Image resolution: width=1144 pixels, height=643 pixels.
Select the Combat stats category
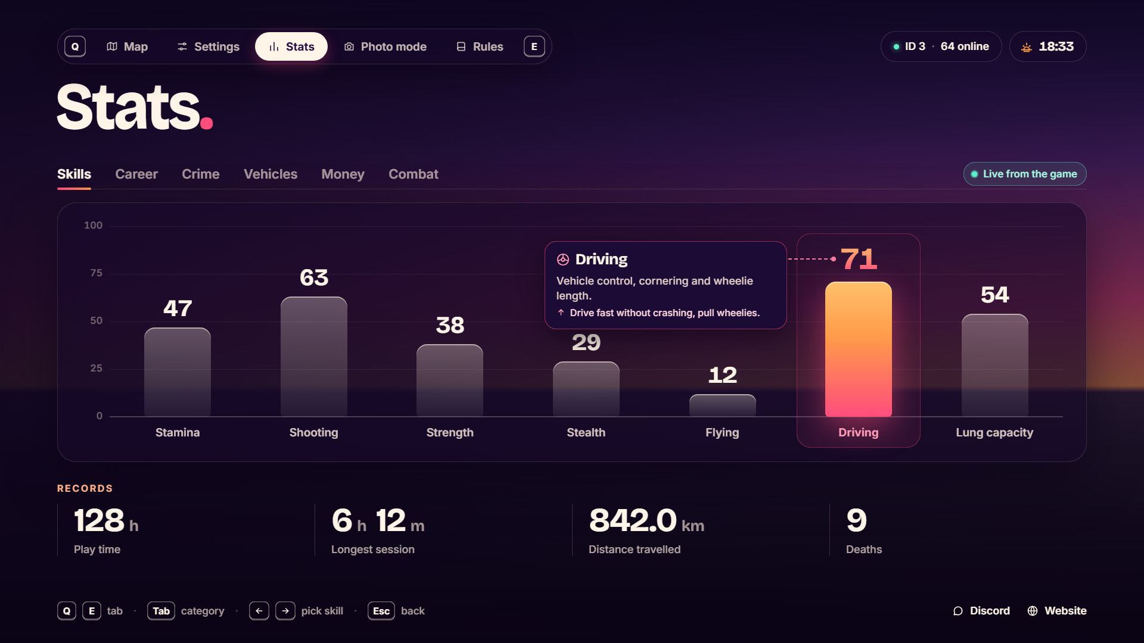tap(414, 174)
